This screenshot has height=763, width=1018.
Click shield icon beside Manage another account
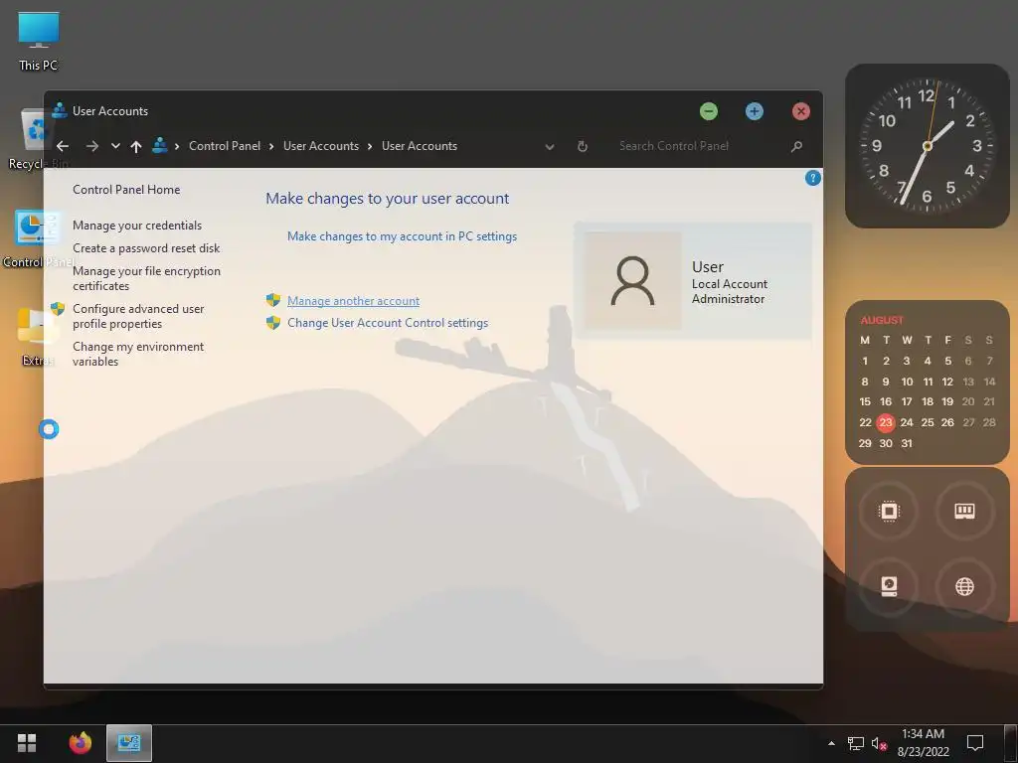tap(273, 300)
